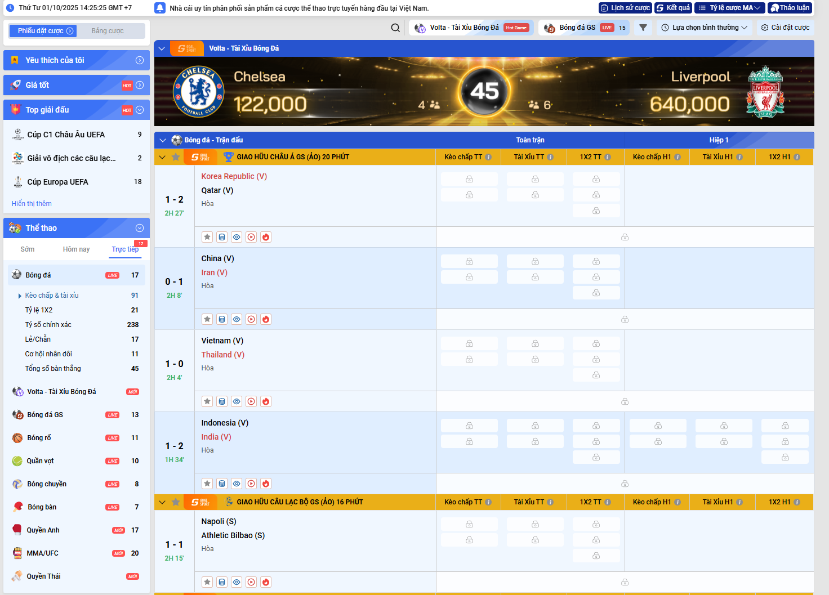The height and width of the screenshot is (595, 829).
Task: Select Tỷ số chính xác in sidebar
Action: point(48,325)
